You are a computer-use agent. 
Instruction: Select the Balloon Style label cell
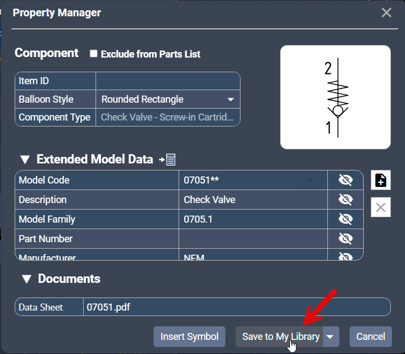pos(55,99)
